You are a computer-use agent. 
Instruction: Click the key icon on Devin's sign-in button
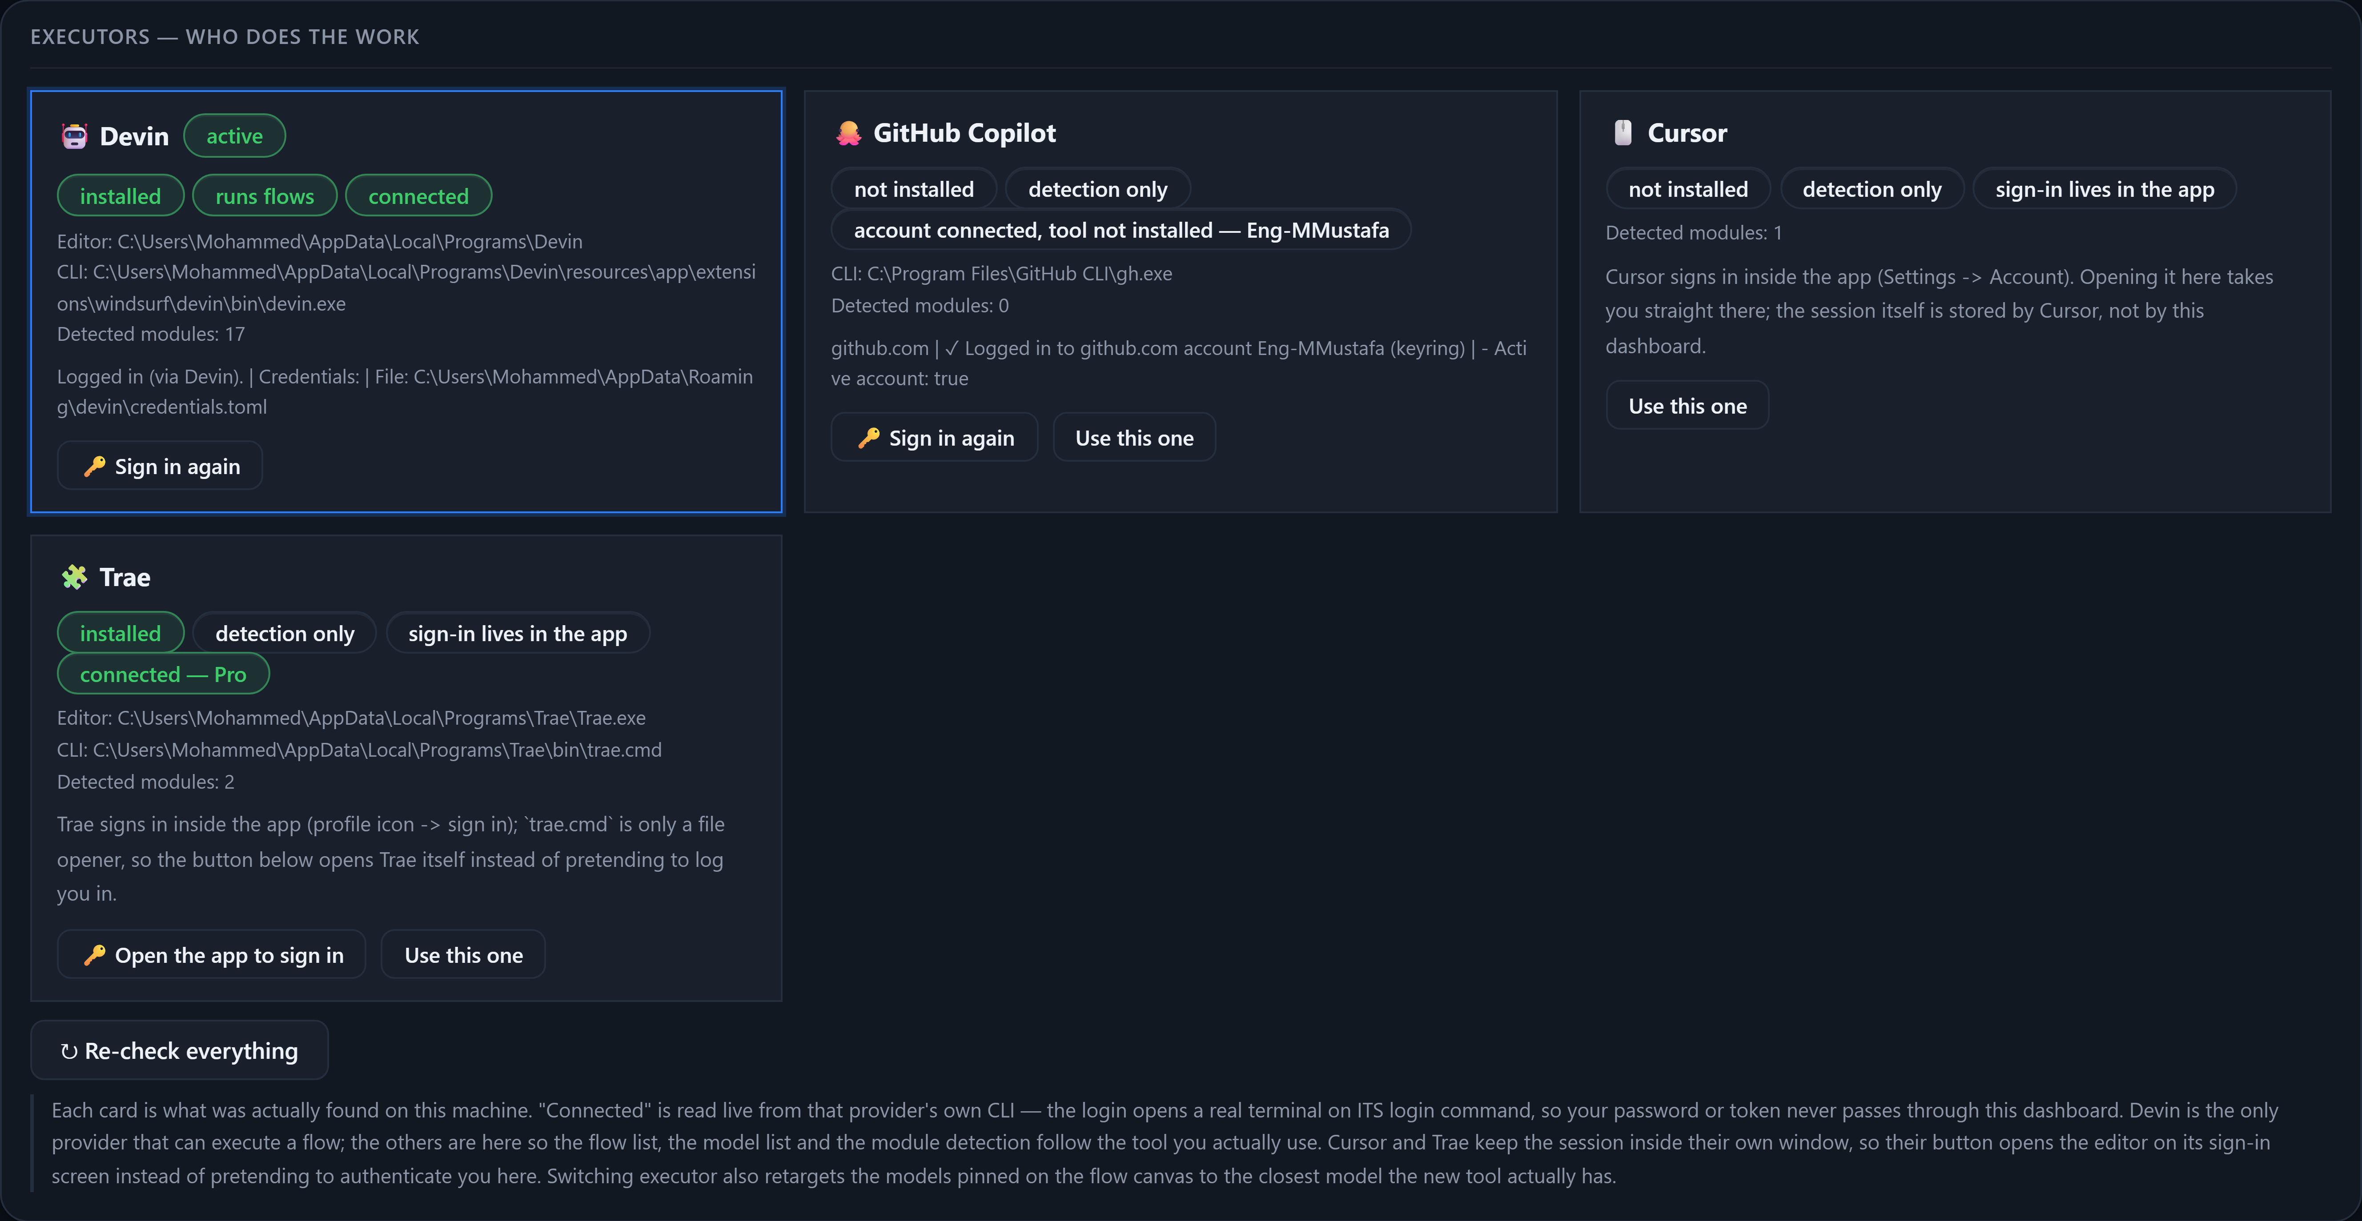tap(94, 466)
